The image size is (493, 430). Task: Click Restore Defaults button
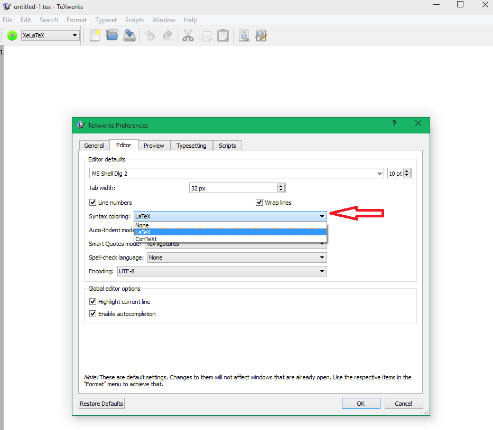pos(101,404)
